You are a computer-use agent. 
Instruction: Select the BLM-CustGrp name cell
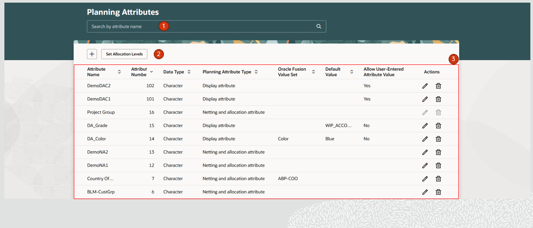coord(101,192)
